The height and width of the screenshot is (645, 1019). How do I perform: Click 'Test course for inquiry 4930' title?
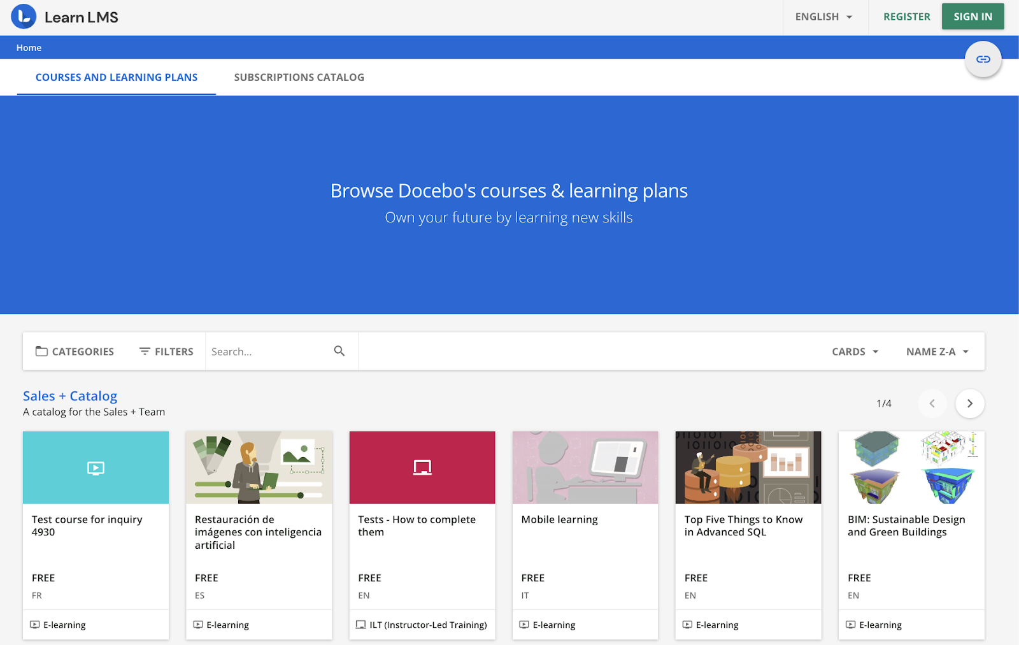(x=87, y=526)
